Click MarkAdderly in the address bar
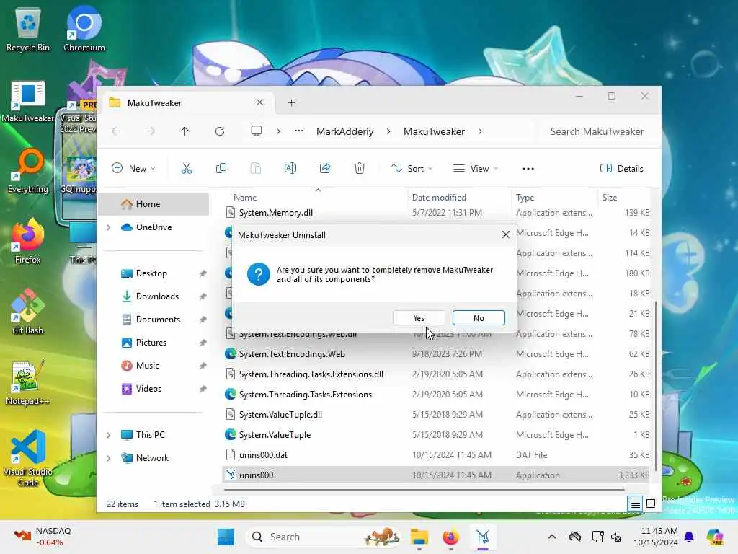 345,131
